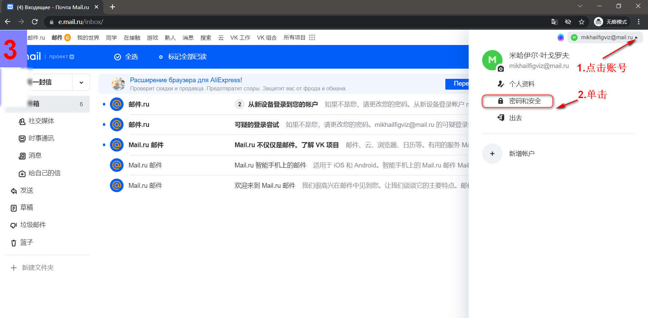Open the 欢迎来到 Mail.ru 邮件 email
The image size is (648, 318).
[x=265, y=185]
